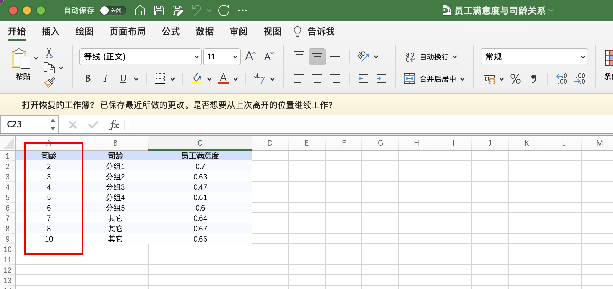Decrease decimal places
This screenshot has width=613, height=289.
pos(579,79)
